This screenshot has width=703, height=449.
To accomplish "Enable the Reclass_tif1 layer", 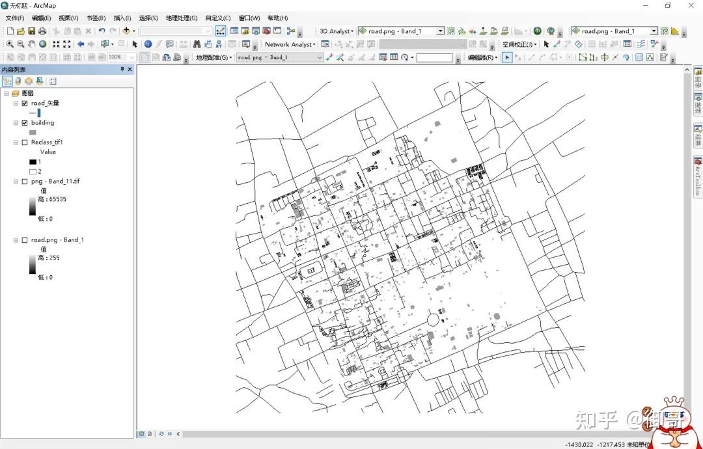I will click(x=25, y=143).
